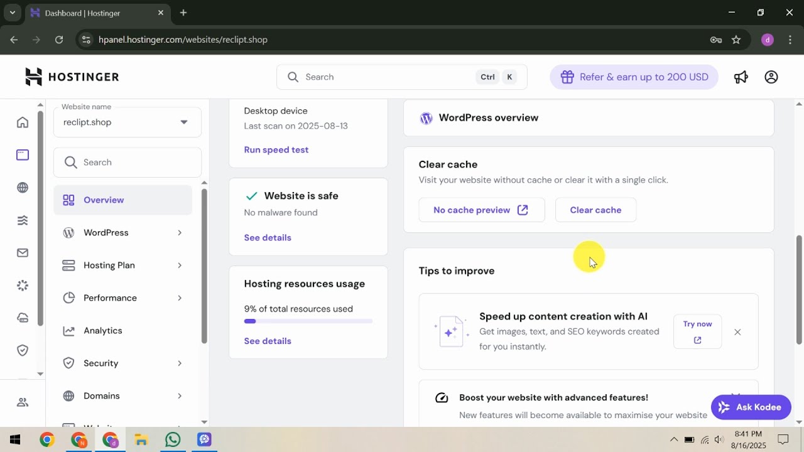Open the envelope Emails icon in the left rail
Viewport: 804px width, 452px height.
pyautogui.click(x=23, y=253)
